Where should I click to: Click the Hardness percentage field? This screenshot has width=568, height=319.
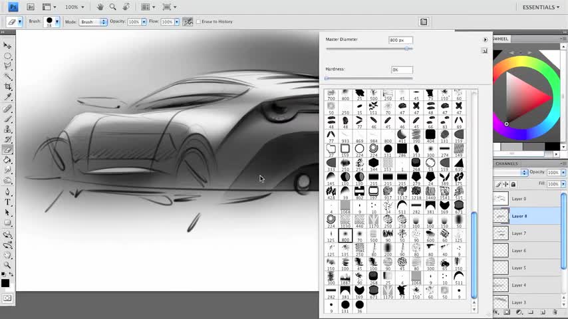click(402, 70)
